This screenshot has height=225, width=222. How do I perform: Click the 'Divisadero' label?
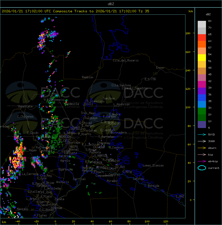tap(119, 133)
